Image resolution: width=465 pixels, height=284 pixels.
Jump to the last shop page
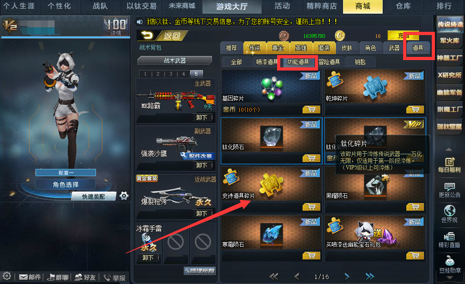[370, 277]
